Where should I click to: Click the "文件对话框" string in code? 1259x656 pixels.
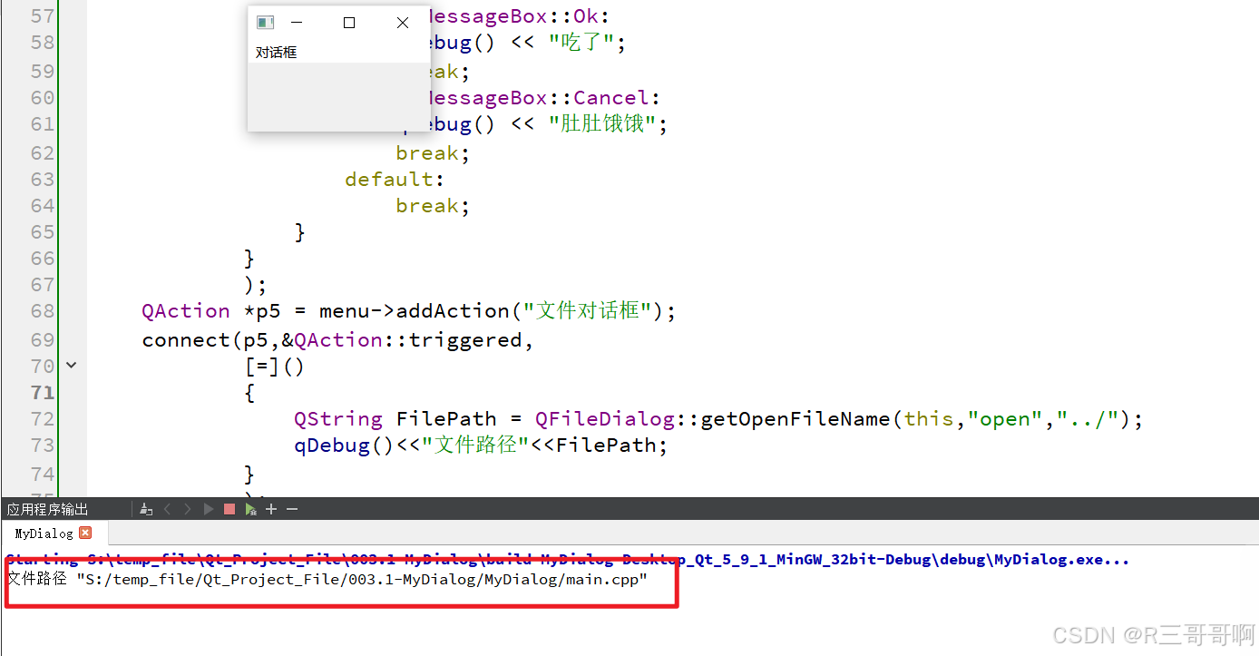(x=588, y=311)
